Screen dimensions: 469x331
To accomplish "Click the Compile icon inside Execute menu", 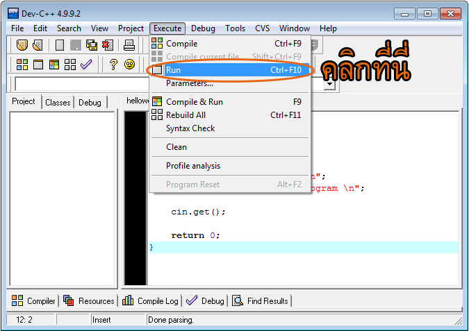I will [x=157, y=43].
